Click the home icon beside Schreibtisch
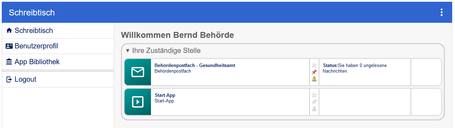This screenshot has height=128, width=455. [9, 31]
